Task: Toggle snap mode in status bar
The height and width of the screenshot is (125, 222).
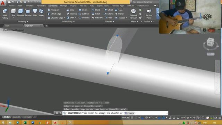Action: tap(136, 118)
